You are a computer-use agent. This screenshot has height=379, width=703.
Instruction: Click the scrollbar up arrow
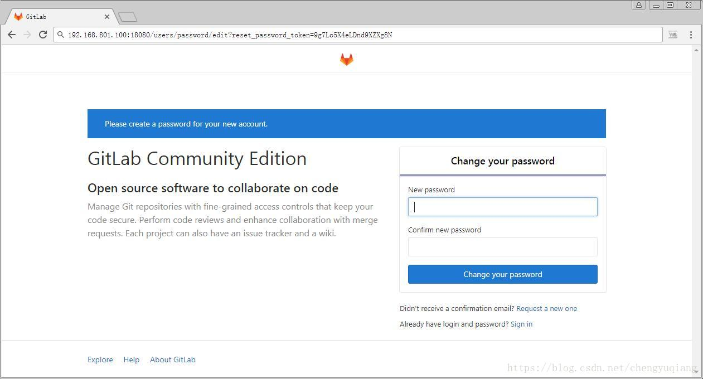[696, 50]
